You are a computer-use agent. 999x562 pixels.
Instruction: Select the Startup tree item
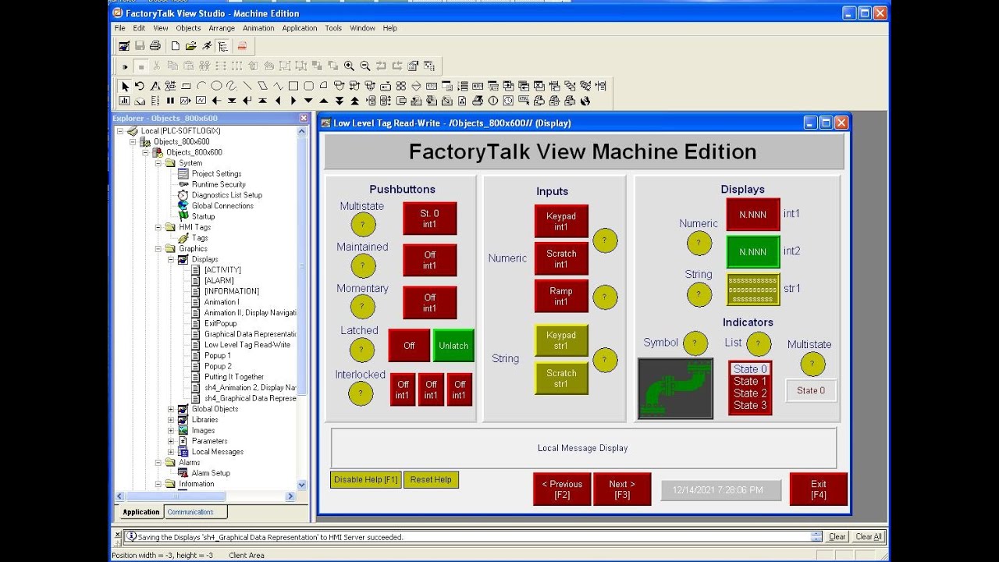click(203, 216)
